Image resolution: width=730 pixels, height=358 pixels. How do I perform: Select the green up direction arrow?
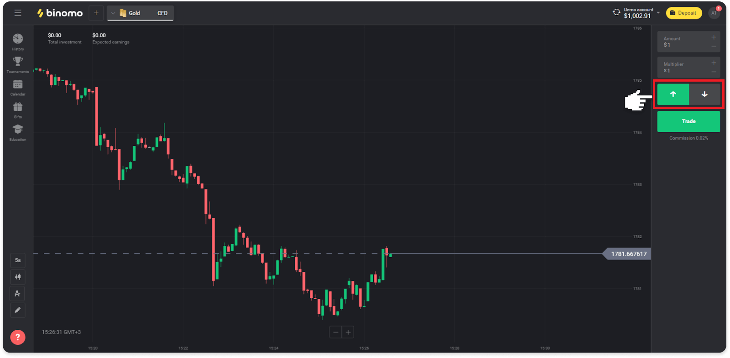(673, 94)
